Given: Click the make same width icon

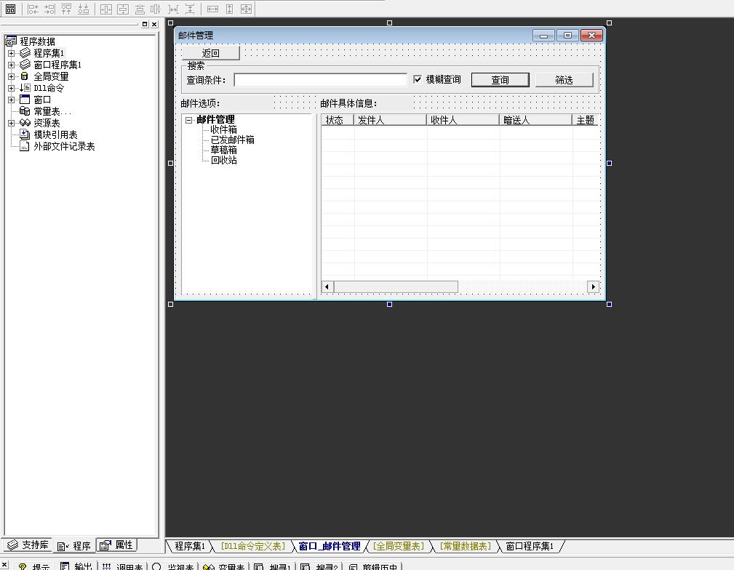Looking at the screenshot, I should [213, 9].
